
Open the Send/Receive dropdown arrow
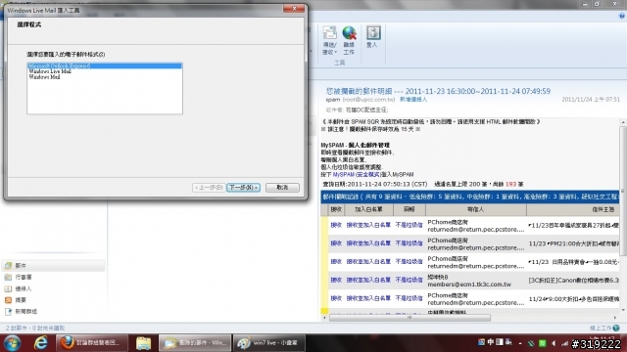point(335,52)
